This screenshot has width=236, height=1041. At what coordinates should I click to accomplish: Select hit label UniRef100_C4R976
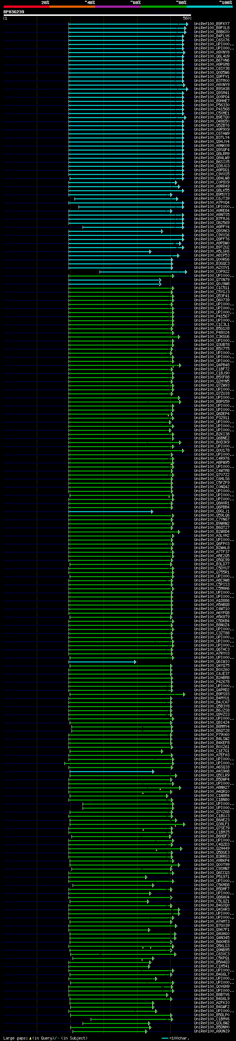(212, 458)
